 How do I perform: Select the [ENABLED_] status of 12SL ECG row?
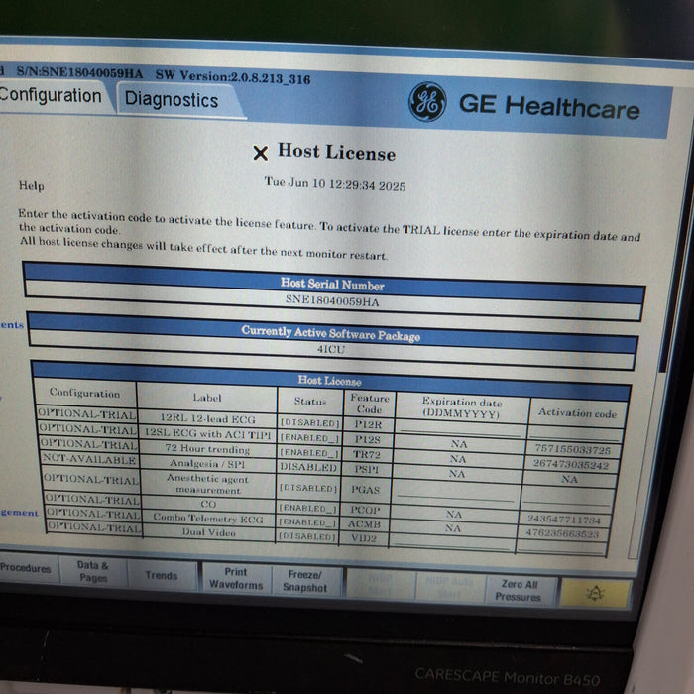point(309,438)
